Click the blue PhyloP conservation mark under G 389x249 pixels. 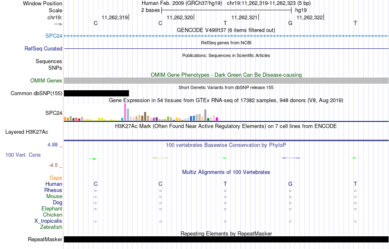[291, 158]
